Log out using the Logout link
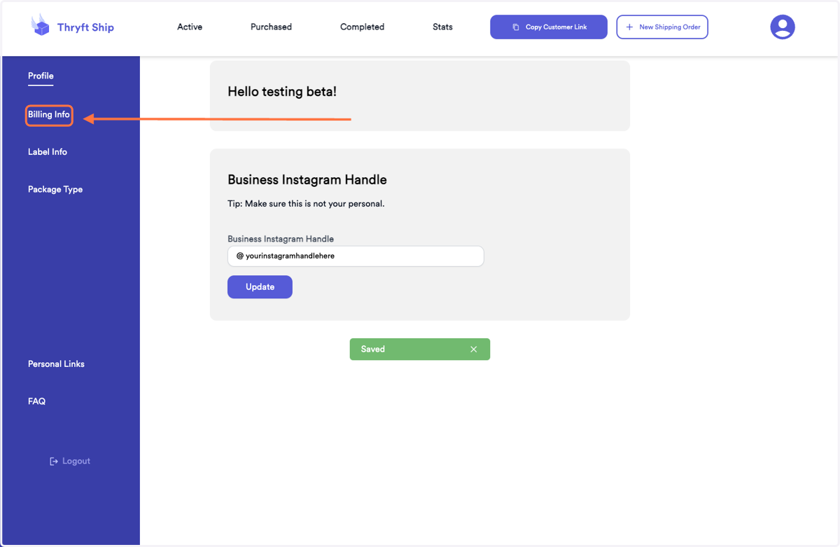The width and height of the screenshot is (840, 547). pyautogui.click(x=70, y=461)
